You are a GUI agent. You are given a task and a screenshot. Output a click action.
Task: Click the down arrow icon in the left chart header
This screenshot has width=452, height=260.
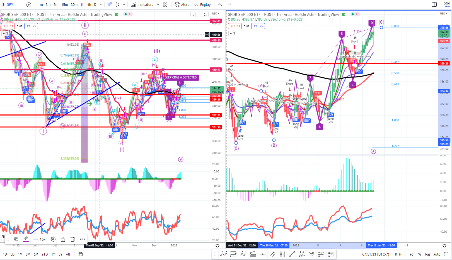(193, 14)
